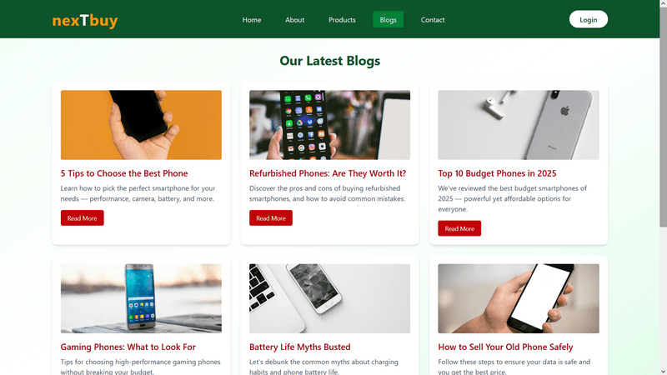The height and width of the screenshot is (375, 667).
Task: Open the Gaming Phones: What to Look For title
Action: coord(128,347)
